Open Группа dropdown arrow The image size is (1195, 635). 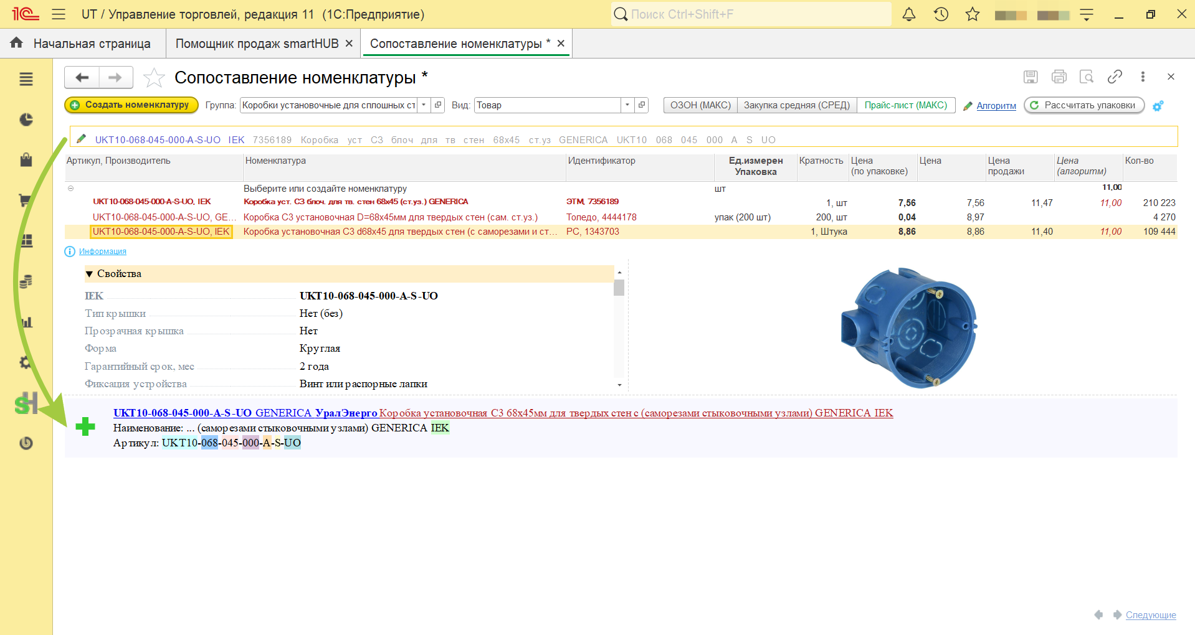[x=424, y=105]
